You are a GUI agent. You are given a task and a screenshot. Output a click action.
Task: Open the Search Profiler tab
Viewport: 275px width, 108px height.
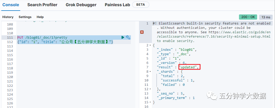[42, 5]
